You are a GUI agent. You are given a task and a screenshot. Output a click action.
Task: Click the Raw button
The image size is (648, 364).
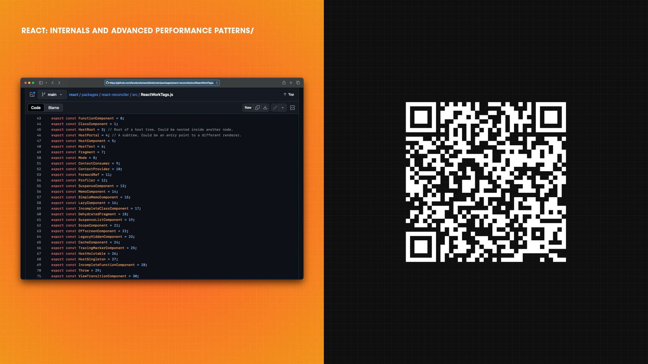tap(248, 108)
